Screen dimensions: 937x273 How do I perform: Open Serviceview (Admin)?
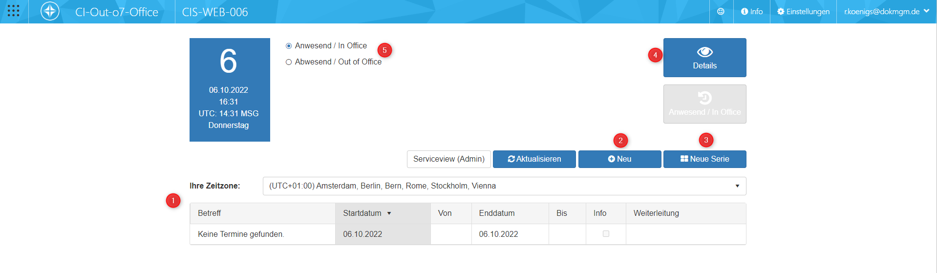(x=448, y=159)
